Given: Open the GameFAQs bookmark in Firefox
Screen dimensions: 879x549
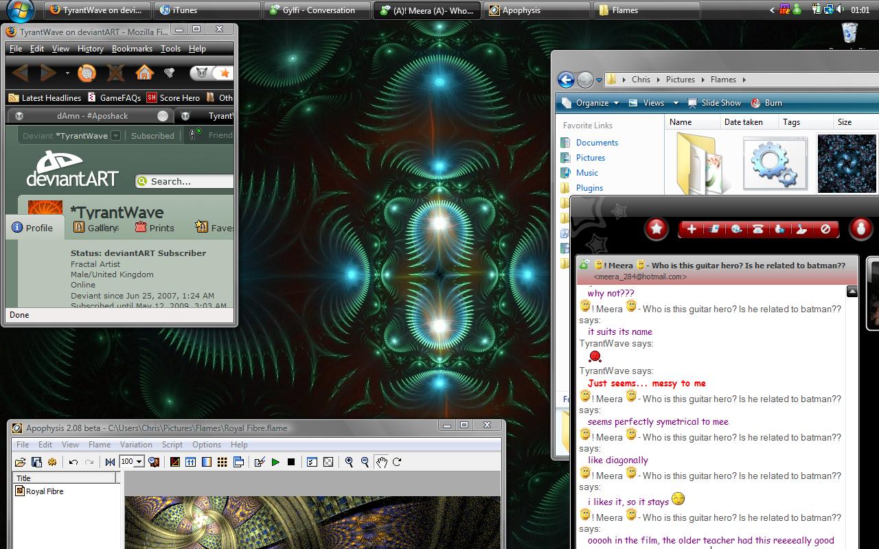Looking at the screenshot, I should (x=114, y=98).
